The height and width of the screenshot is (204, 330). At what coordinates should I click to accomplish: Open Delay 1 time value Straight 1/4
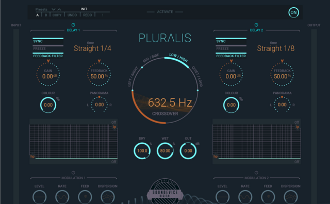point(92,48)
